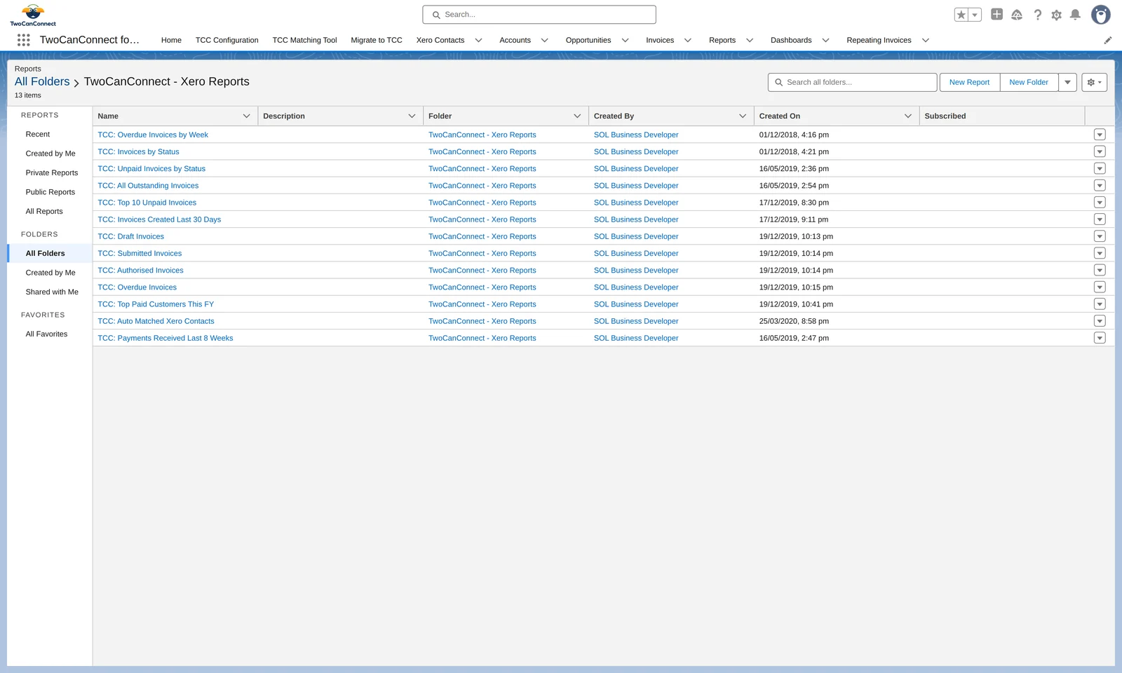Open row actions for Invoices by Status
Viewport: 1122px width, 673px height.
[1100, 151]
